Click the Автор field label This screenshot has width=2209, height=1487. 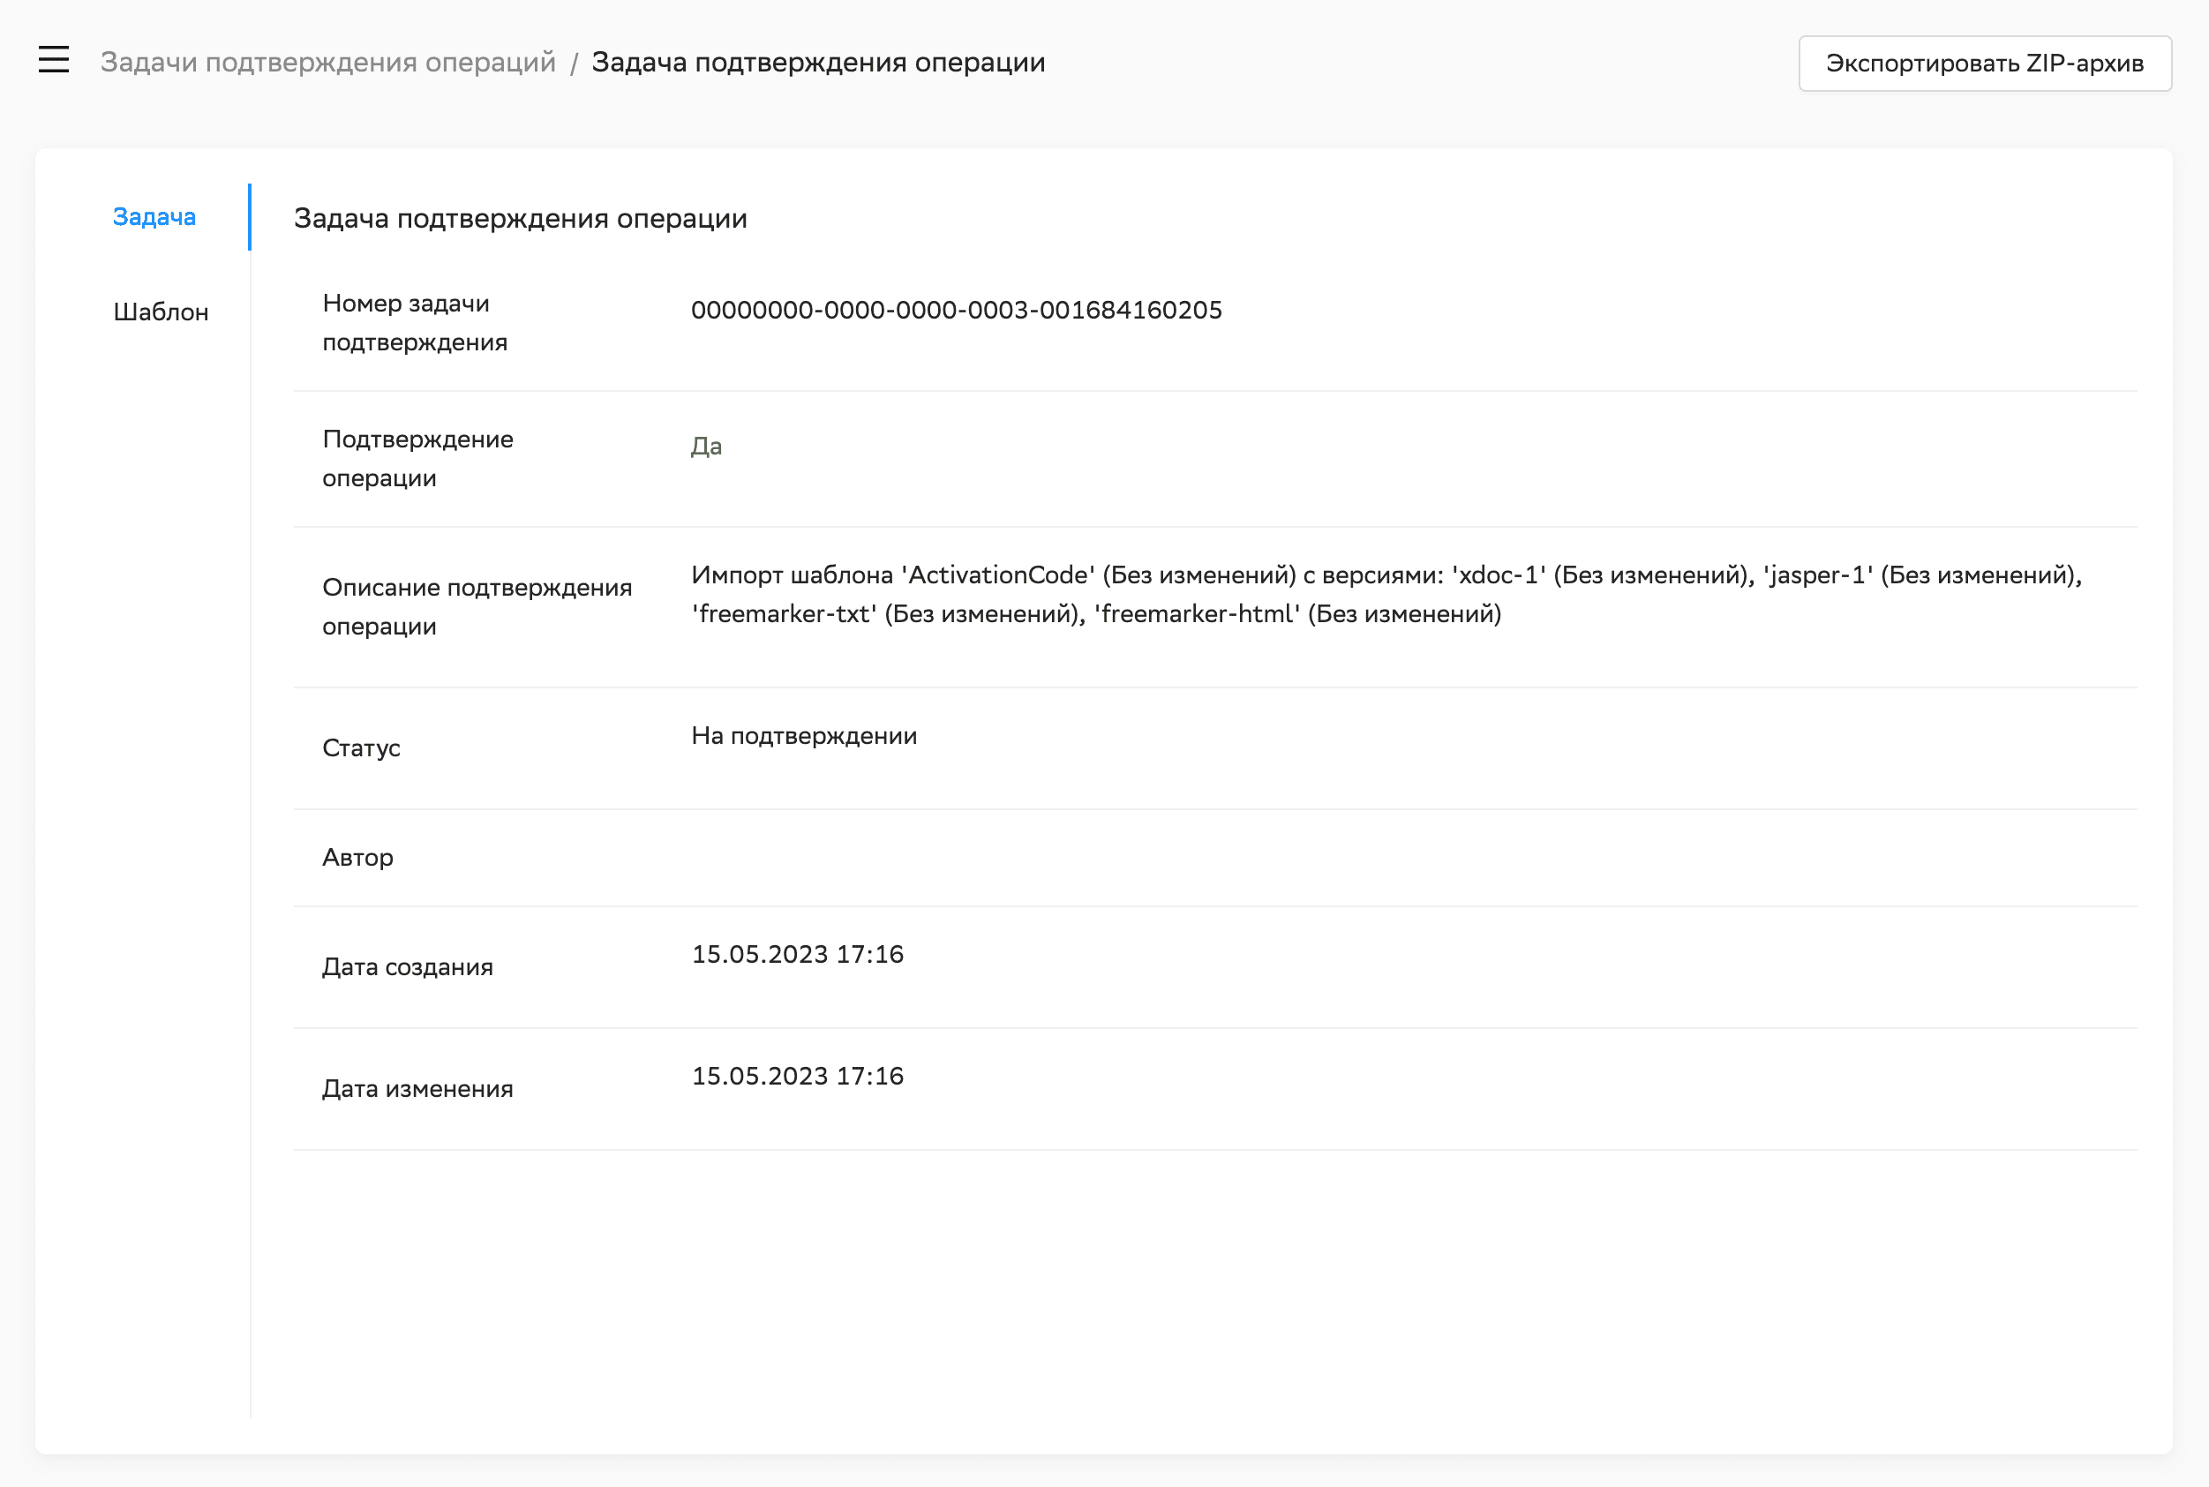[357, 857]
